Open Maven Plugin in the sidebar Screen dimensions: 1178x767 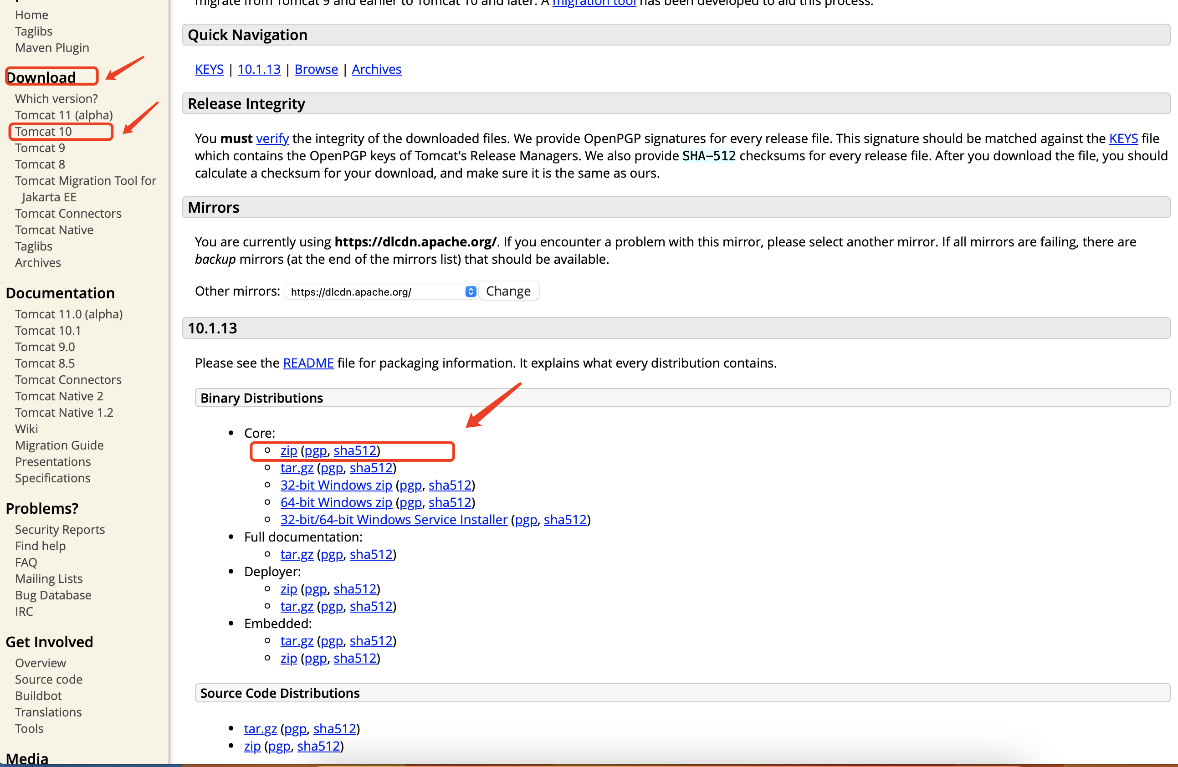[x=52, y=48]
